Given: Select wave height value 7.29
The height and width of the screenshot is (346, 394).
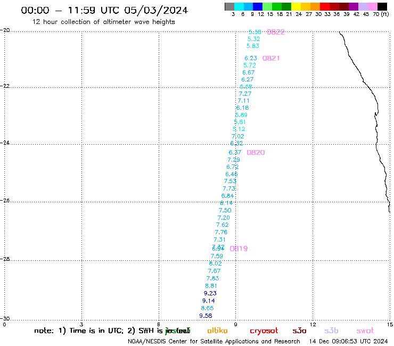Looking at the screenshot, I should point(234,160).
